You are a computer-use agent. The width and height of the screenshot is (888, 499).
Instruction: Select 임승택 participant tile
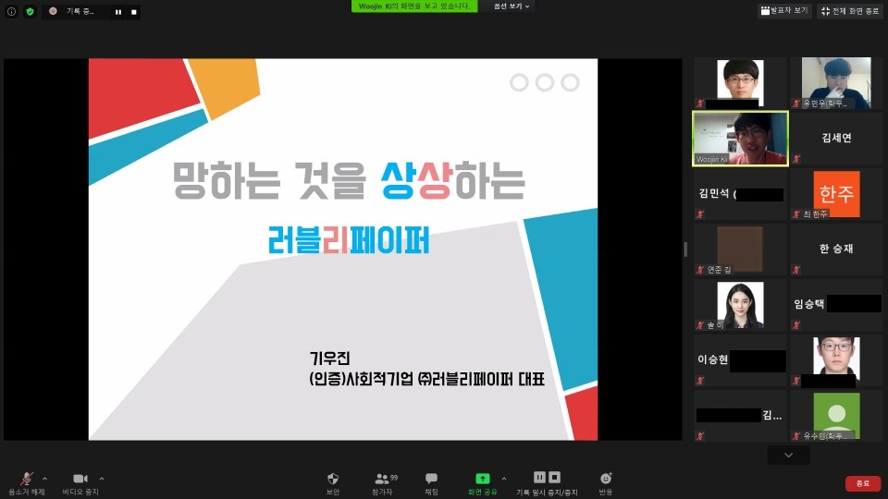(836, 304)
